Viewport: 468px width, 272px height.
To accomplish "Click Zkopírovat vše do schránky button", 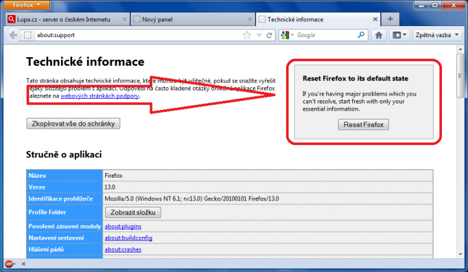I will [73, 124].
